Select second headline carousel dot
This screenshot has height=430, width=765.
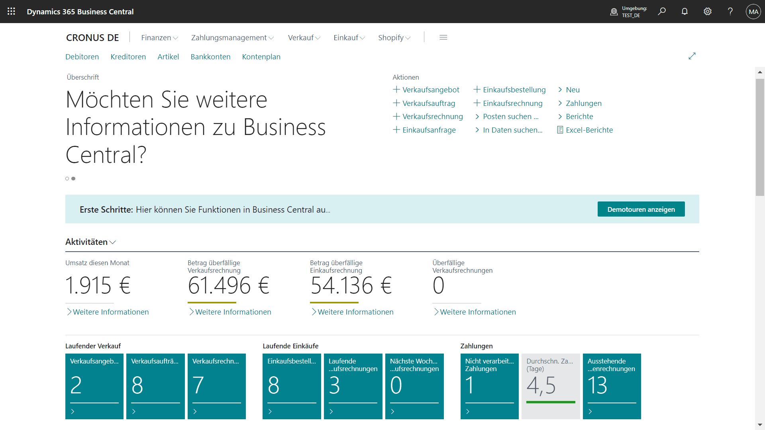point(73,178)
